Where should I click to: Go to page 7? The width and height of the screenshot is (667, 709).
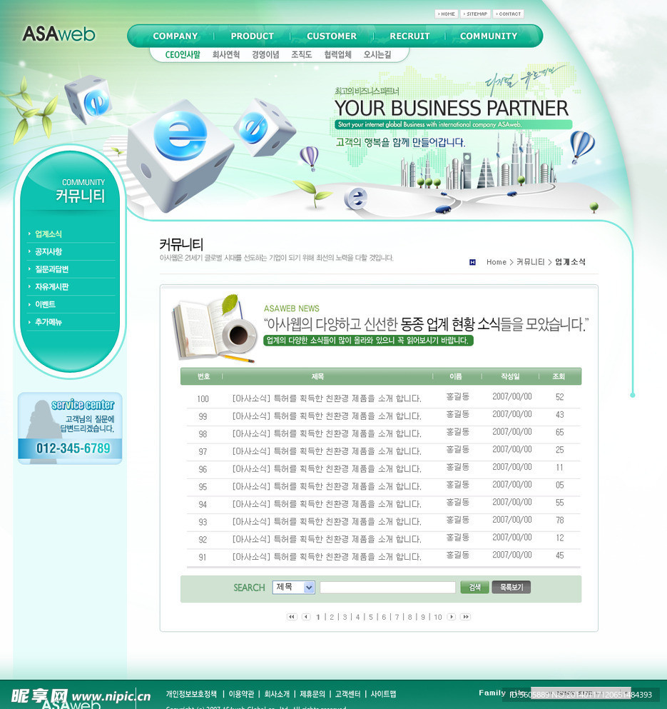click(397, 617)
